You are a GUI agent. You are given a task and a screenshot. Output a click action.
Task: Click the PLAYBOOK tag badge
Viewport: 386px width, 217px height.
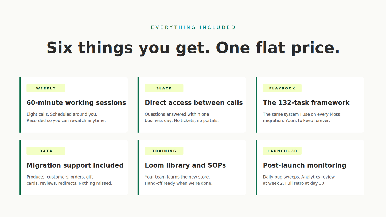[x=282, y=88]
